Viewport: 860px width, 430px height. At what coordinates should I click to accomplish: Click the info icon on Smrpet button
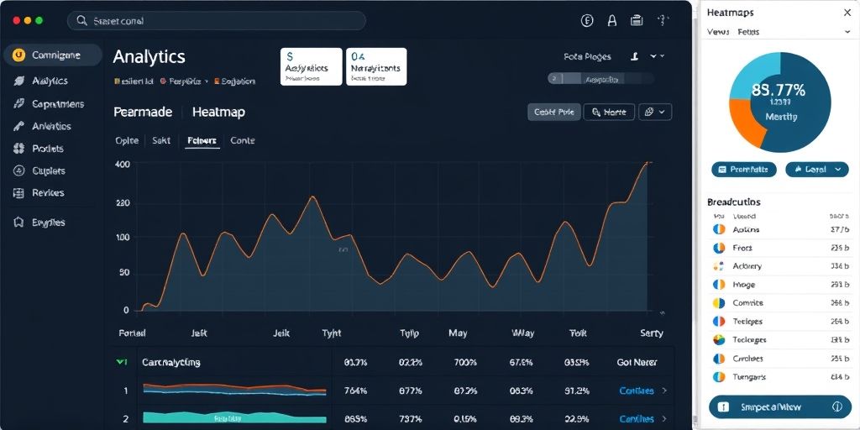[836, 407]
